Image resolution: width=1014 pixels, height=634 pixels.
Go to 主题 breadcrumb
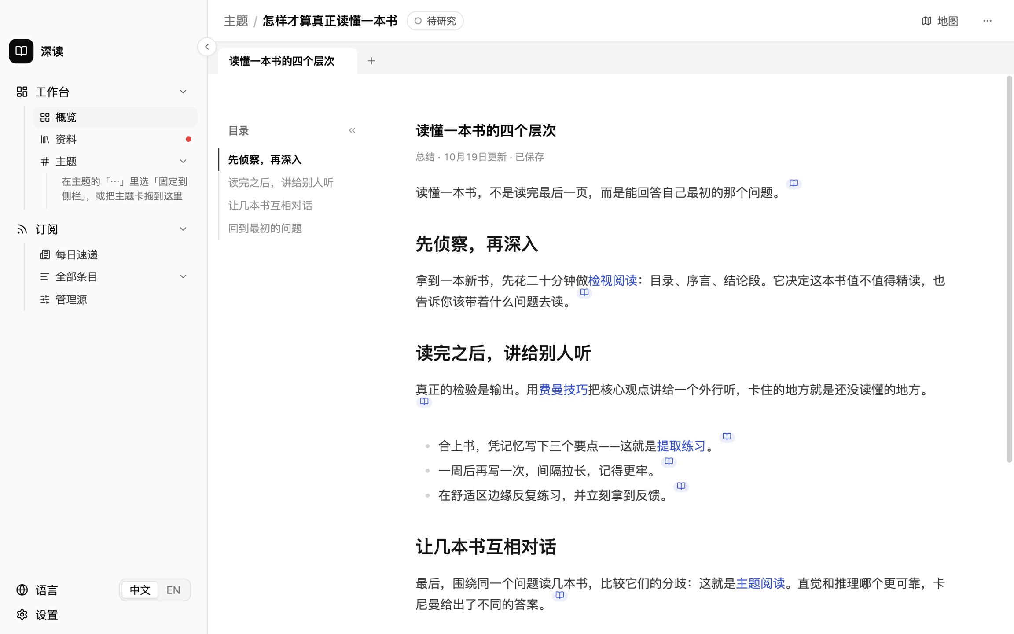pyautogui.click(x=236, y=21)
